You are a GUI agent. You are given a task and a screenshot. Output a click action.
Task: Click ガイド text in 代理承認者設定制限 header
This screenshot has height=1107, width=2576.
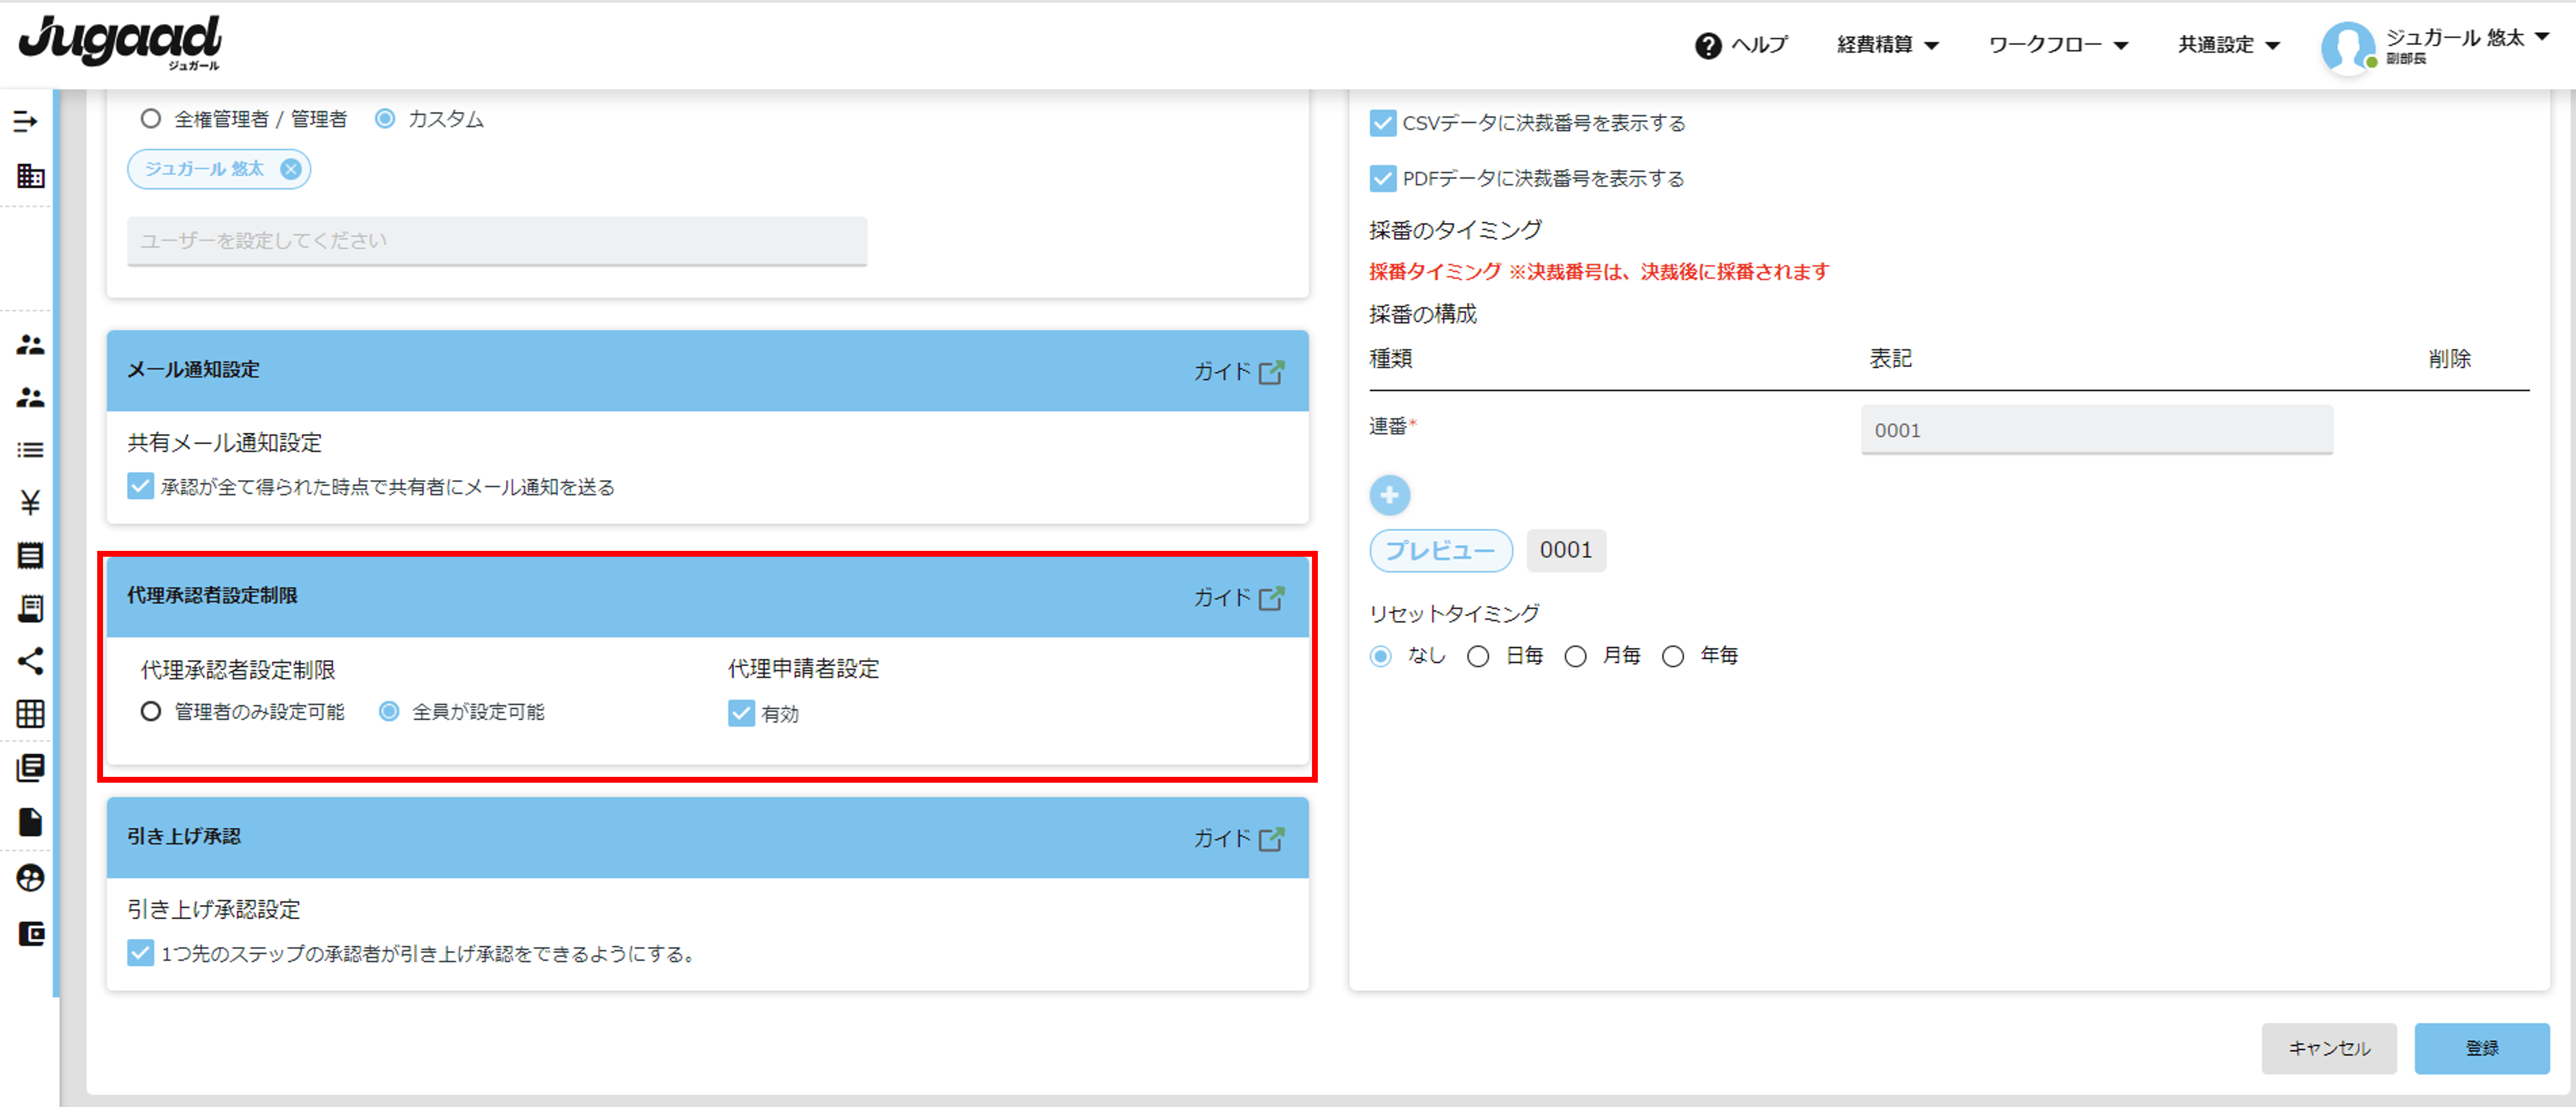pos(1222,598)
